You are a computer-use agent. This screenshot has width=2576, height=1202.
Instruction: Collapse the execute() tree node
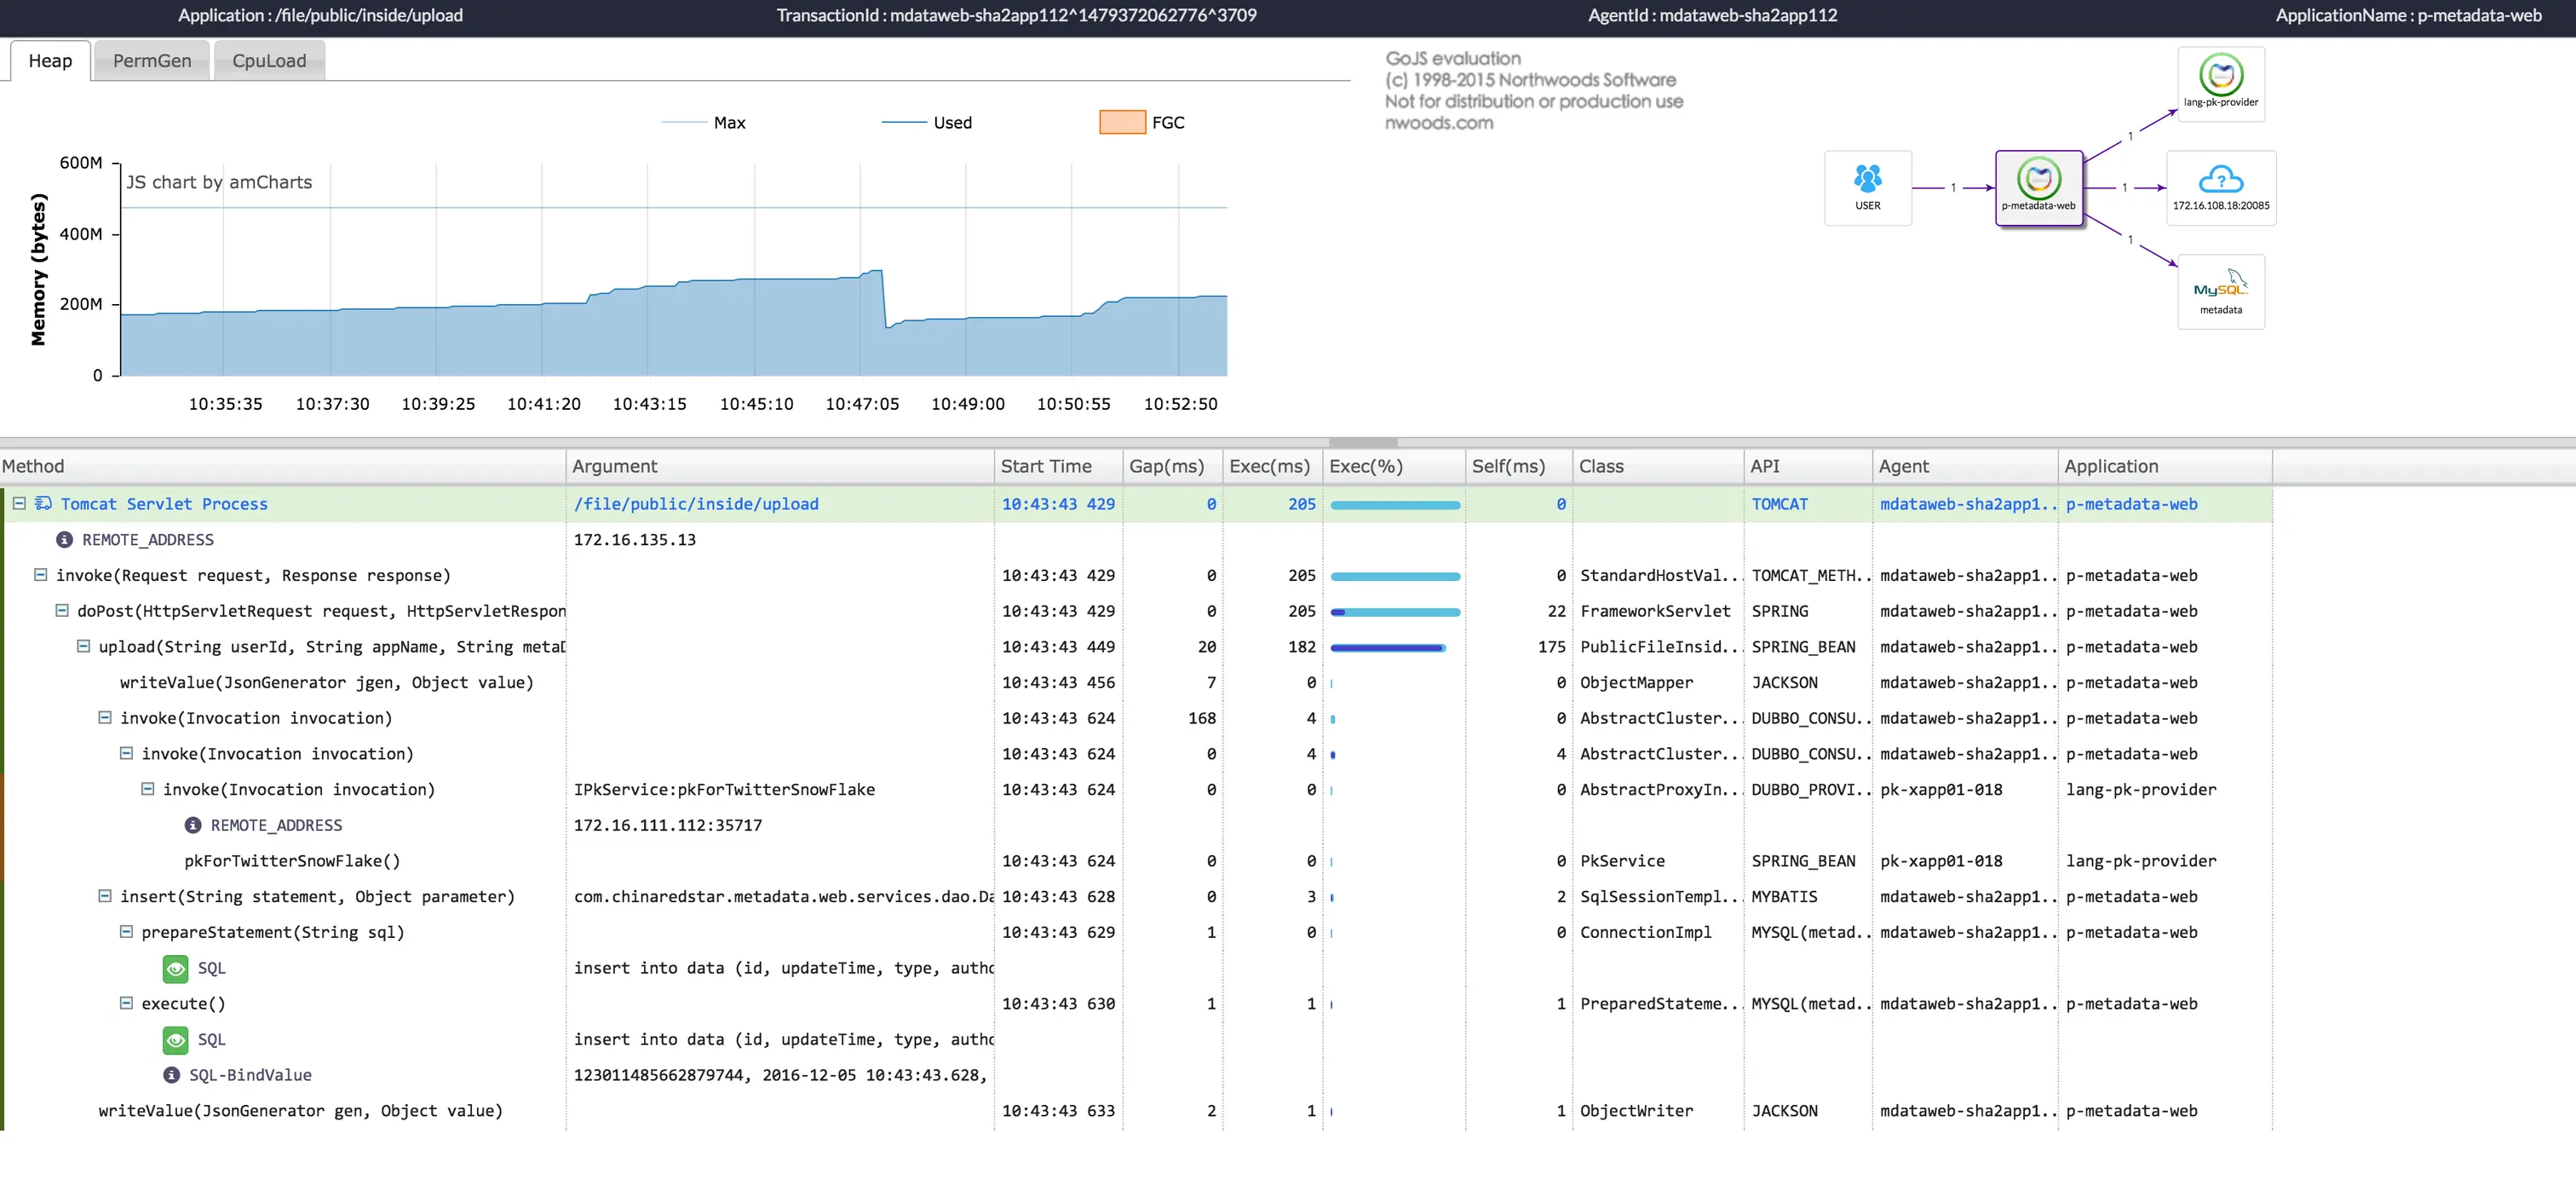[x=126, y=1003]
